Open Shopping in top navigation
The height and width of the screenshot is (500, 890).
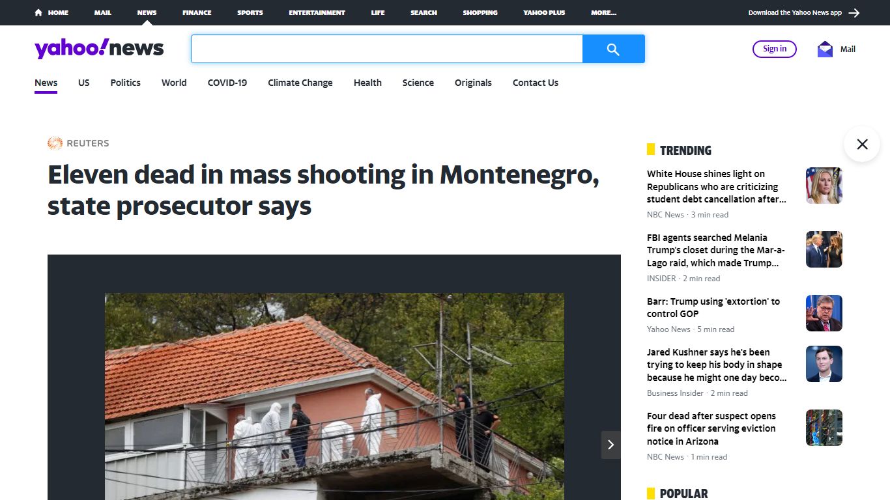480,12
